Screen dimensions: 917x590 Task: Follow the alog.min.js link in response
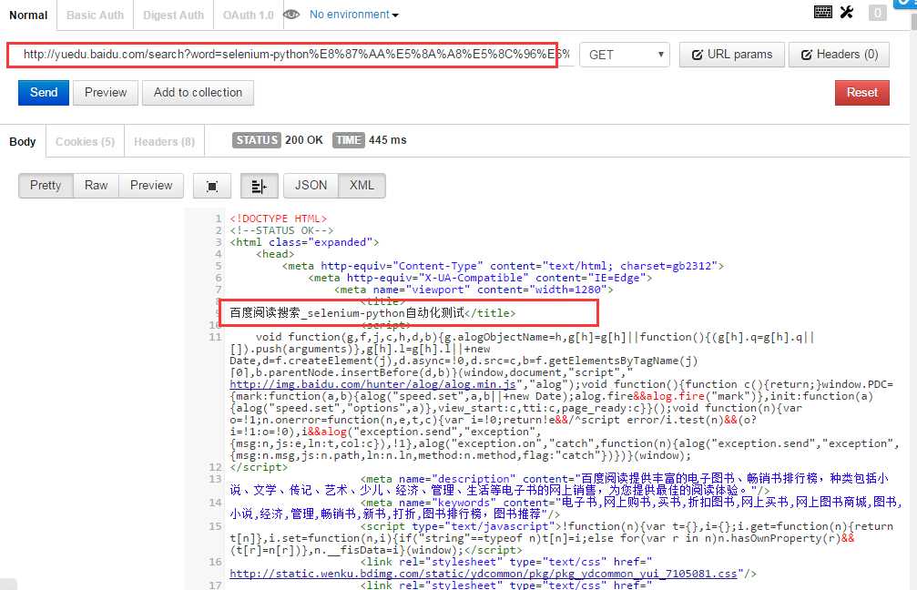(372, 384)
